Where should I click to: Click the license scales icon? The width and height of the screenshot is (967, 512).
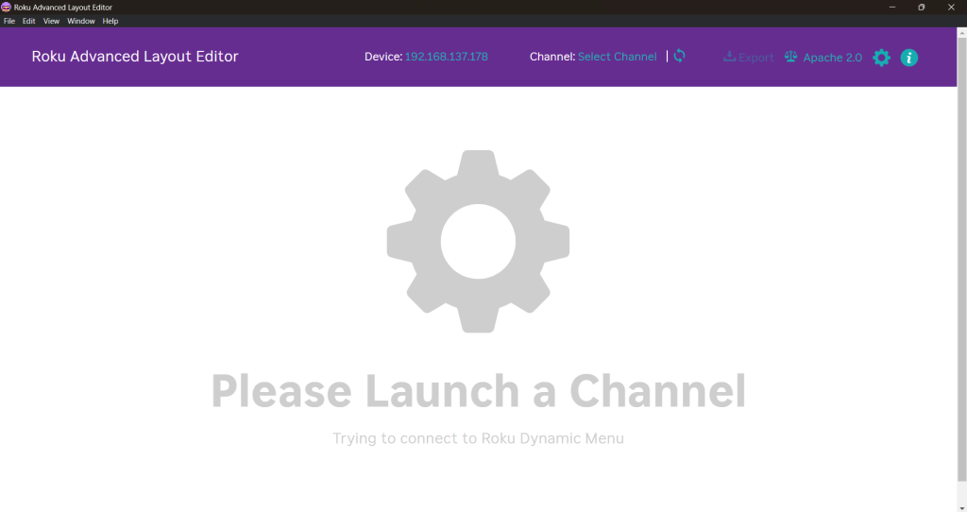[790, 57]
